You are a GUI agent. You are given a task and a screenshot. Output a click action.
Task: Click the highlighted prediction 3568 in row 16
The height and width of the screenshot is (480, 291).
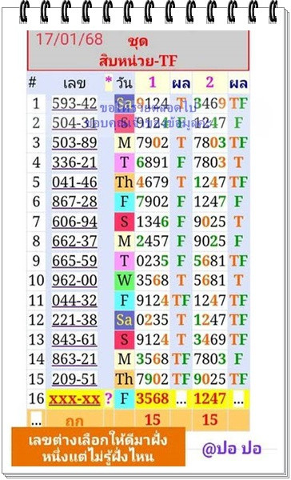click(x=153, y=399)
